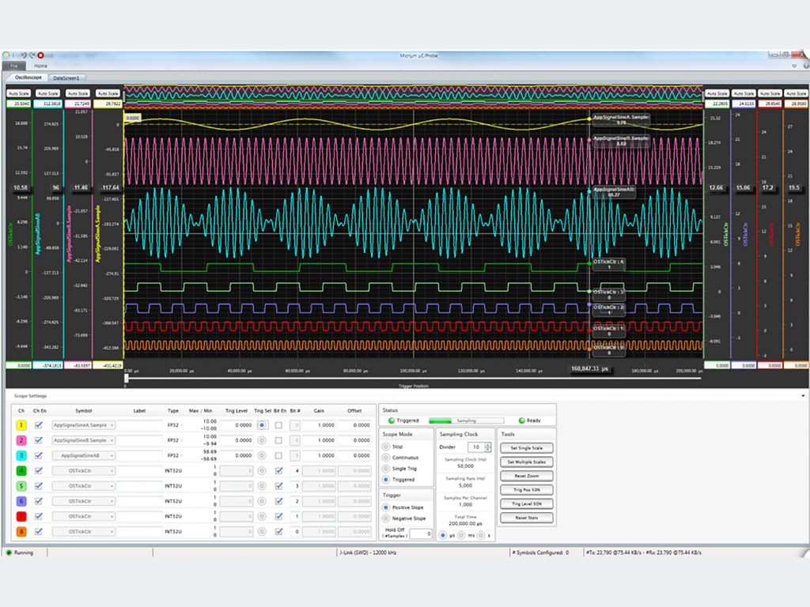Switch to the DataScreen1 tab
This screenshot has height=607, width=810.
coord(66,78)
